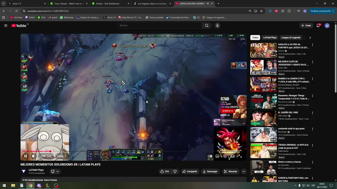Open the system tray hidden icons chevron
The width and height of the screenshot is (337, 189).
tap(295, 186)
